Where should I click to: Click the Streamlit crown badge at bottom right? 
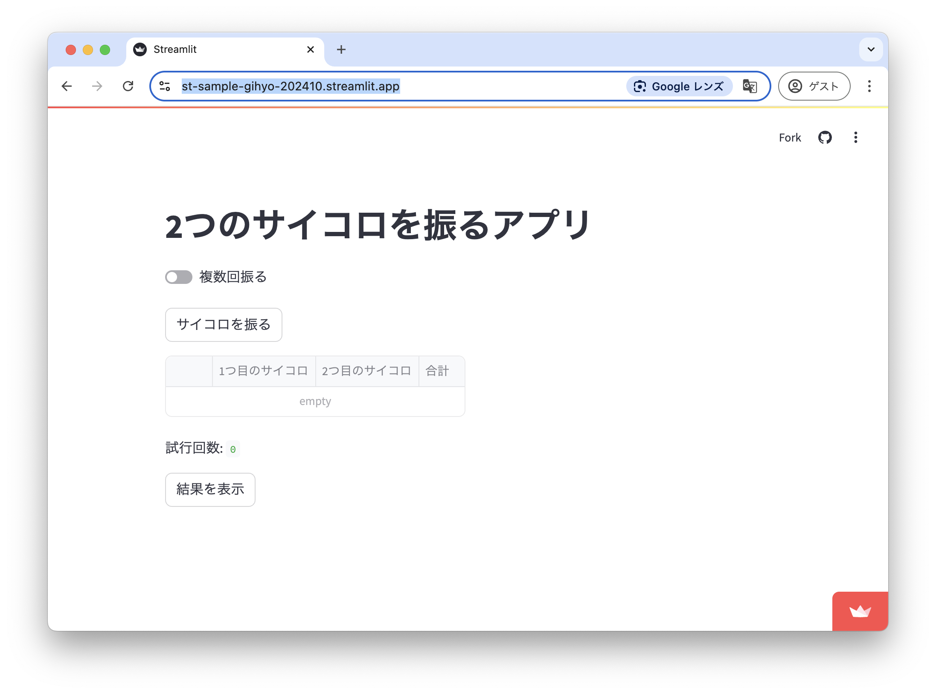click(x=860, y=611)
